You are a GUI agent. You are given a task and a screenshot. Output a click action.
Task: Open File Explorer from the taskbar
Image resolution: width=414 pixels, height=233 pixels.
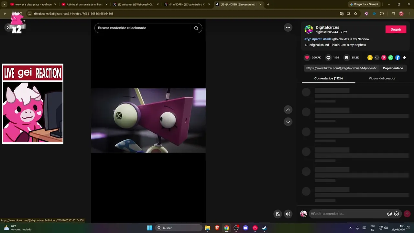coord(208,228)
